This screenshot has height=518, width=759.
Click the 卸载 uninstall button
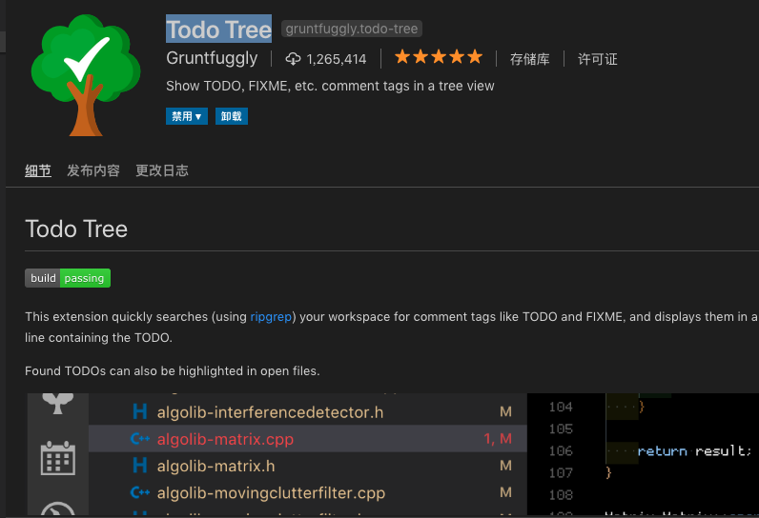232,116
